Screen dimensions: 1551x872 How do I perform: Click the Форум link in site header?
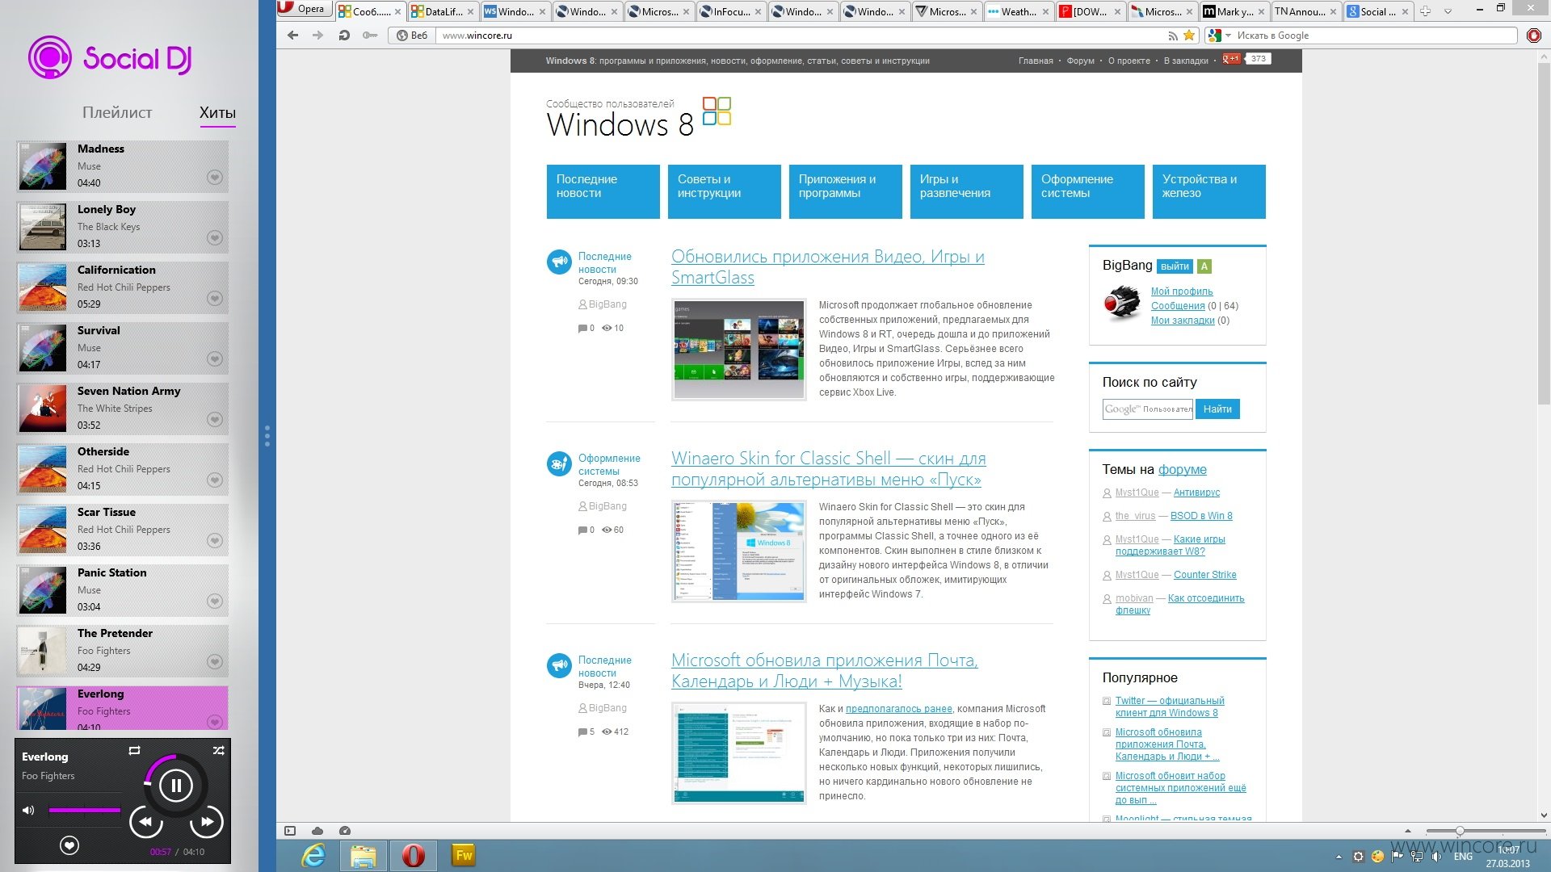coord(1081,61)
